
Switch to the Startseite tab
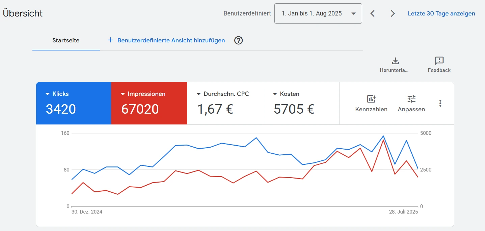tap(66, 40)
